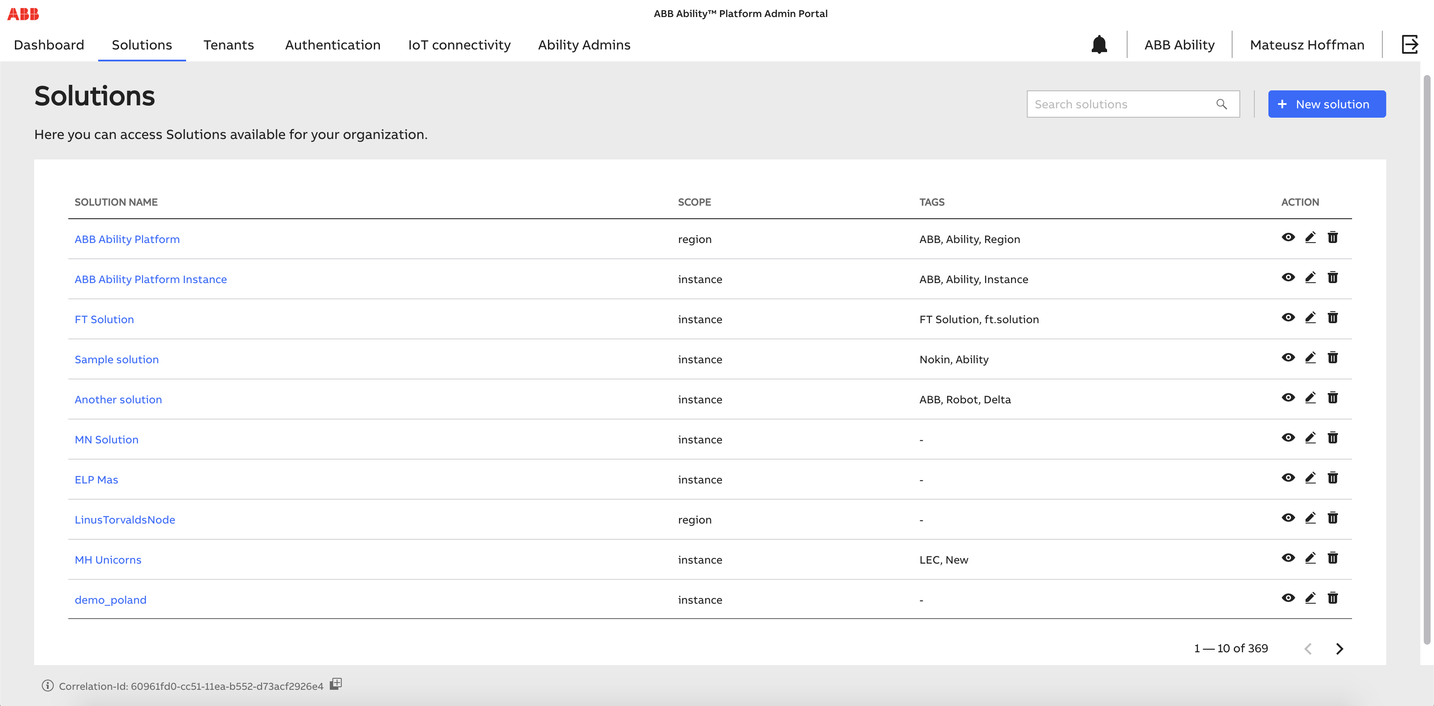Delete ABB Ability Platform Instance row
1434x706 pixels.
click(1333, 278)
